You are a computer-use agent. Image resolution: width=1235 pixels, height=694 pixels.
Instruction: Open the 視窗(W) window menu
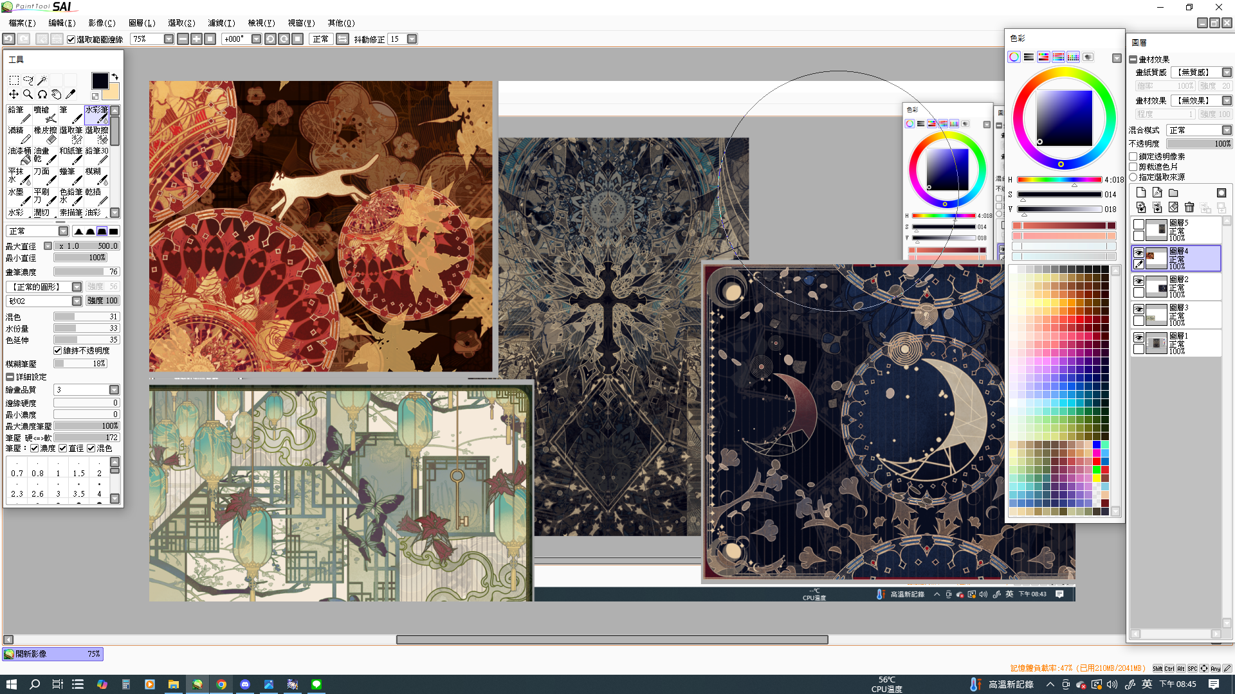point(301,23)
